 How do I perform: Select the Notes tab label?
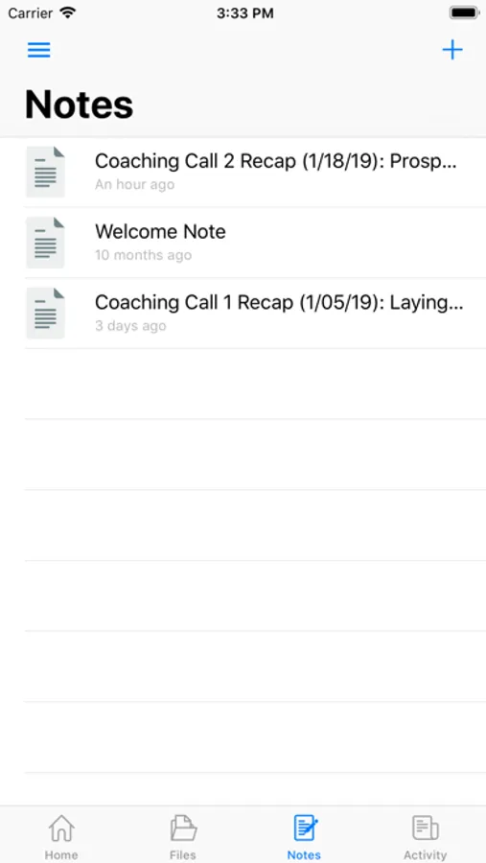304,854
